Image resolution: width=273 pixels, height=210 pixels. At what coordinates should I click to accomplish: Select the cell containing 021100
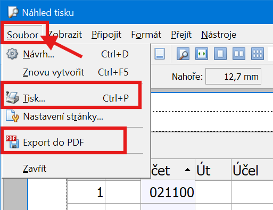168,192
